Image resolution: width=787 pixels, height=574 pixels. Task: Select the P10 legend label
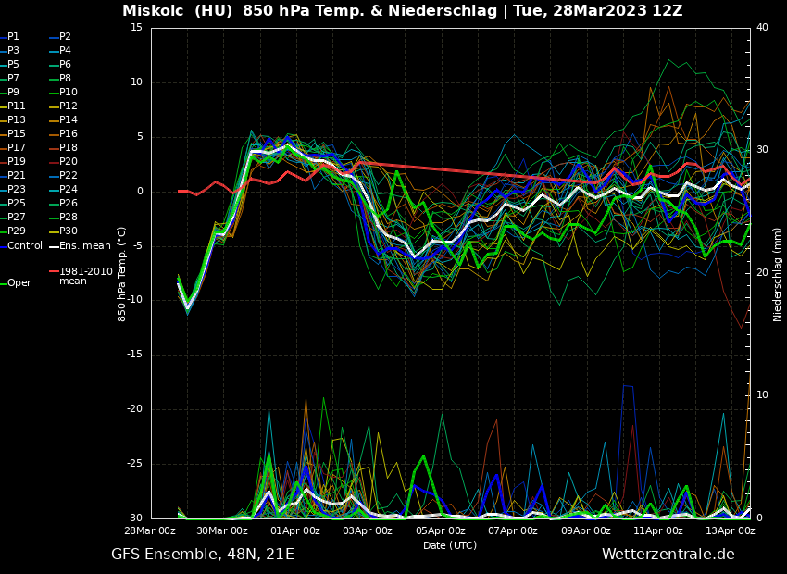click(x=69, y=93)
